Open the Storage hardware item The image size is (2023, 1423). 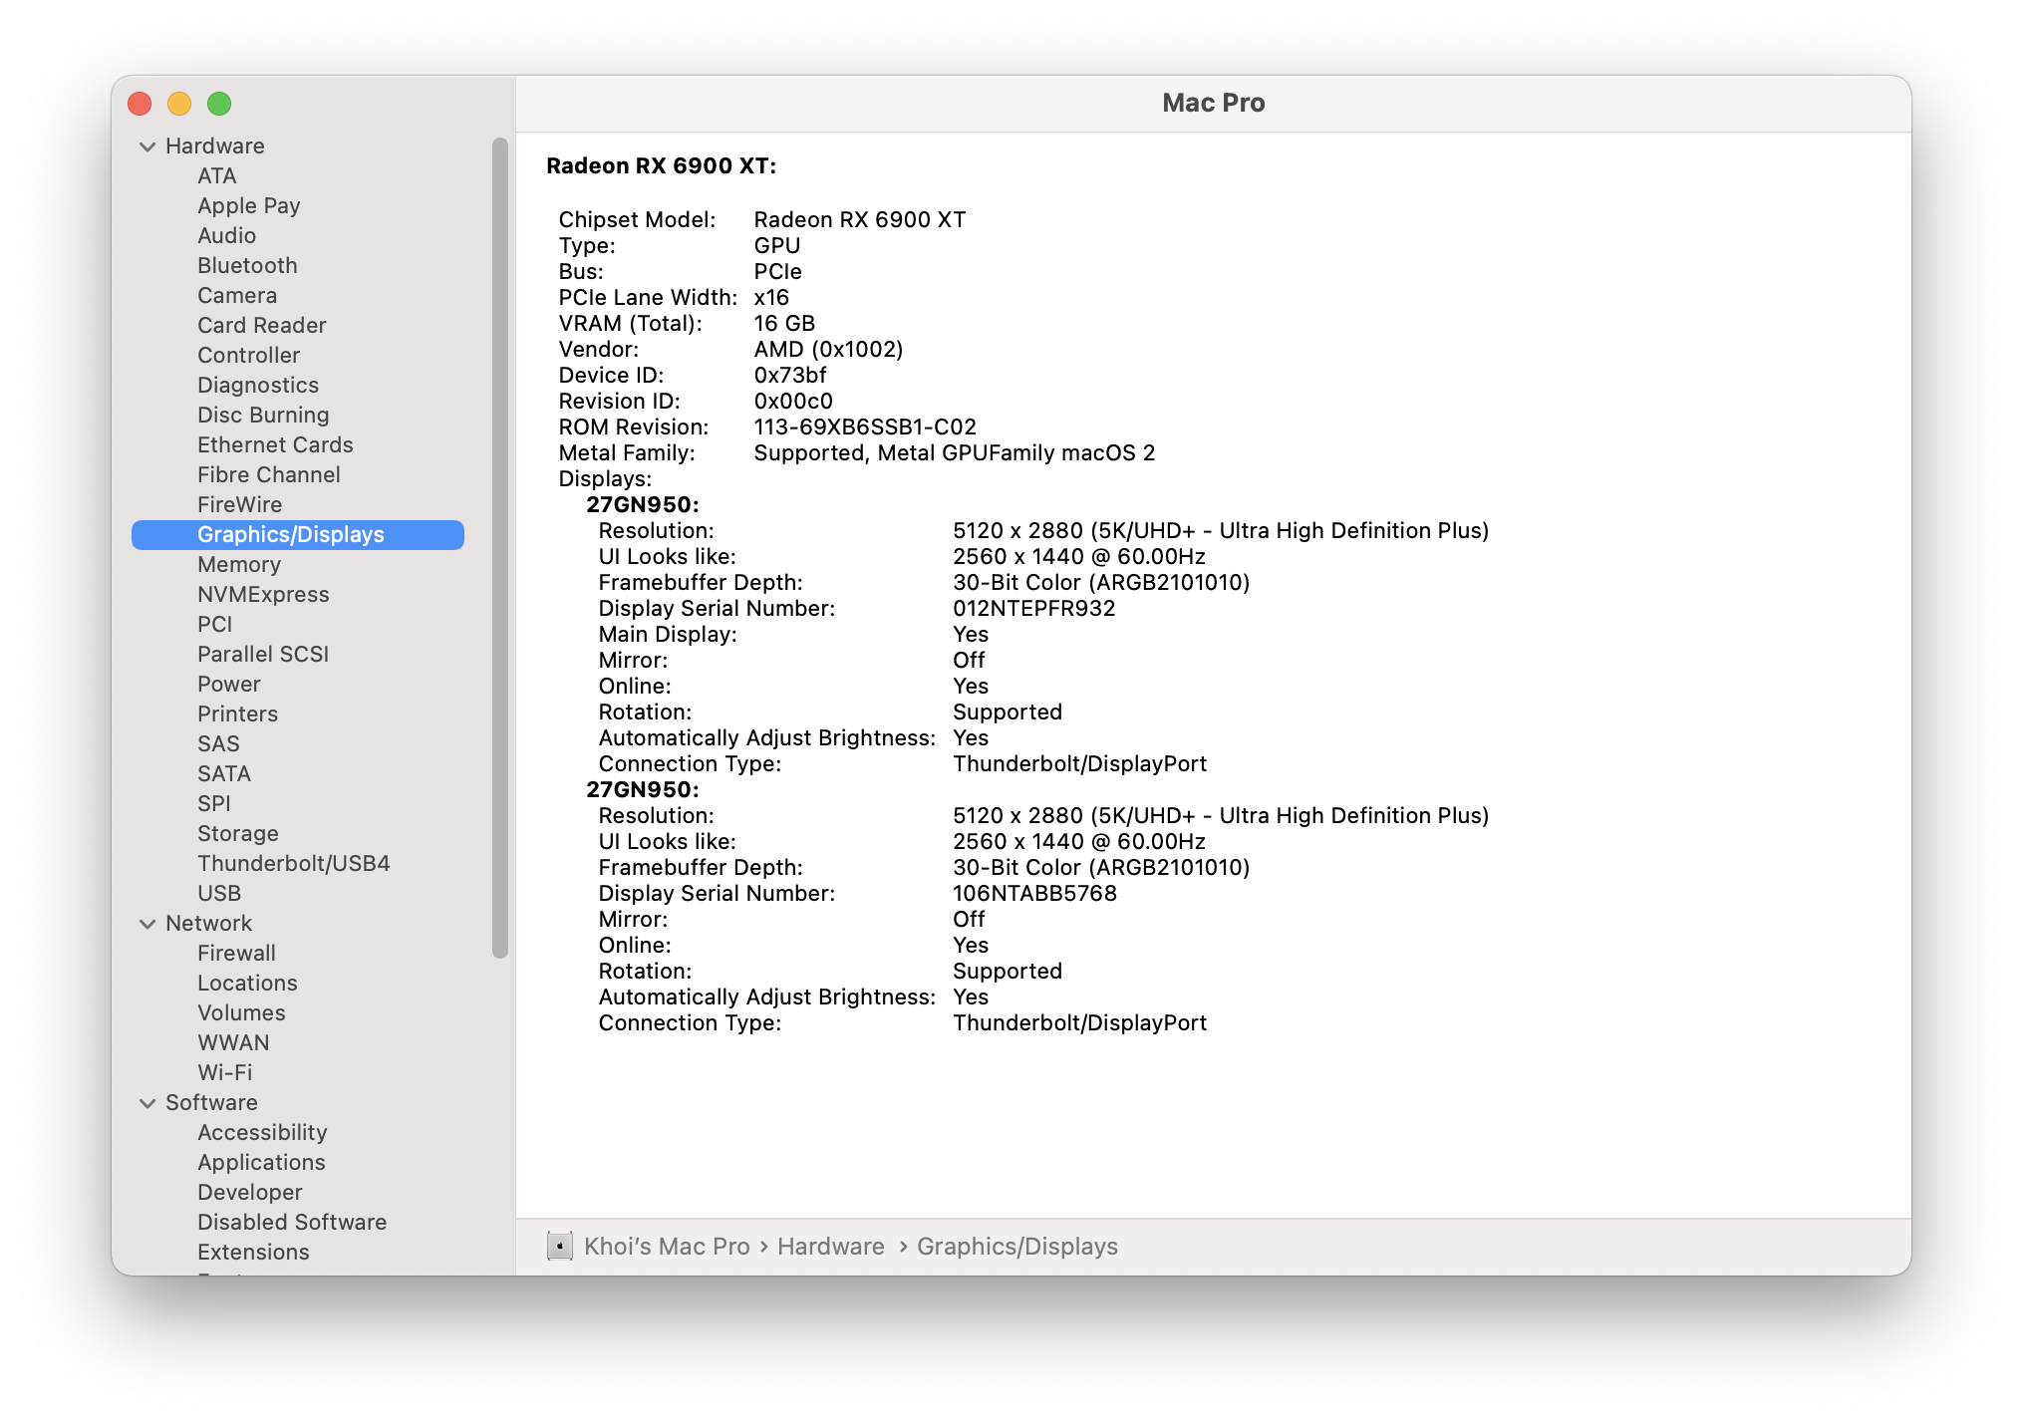click(x=237, y=834)
